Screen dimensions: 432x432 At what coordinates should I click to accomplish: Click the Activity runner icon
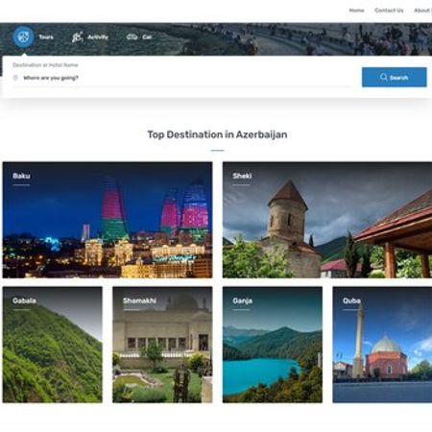click(x=77, y=37)
